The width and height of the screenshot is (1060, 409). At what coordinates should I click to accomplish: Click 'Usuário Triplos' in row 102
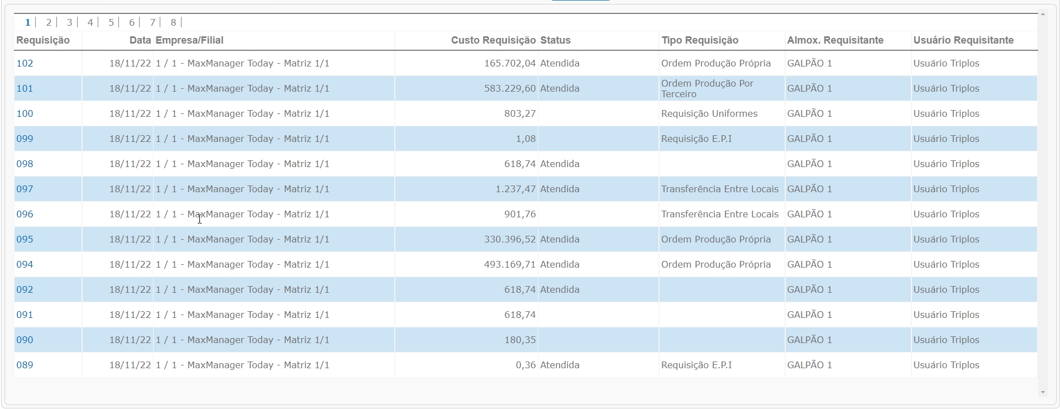[x=946, y=63]
